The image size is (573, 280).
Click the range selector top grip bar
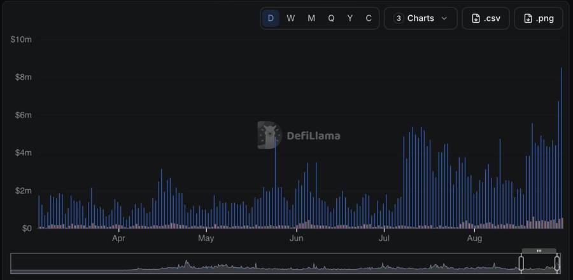pyautogui.click(x=539, y=251)
